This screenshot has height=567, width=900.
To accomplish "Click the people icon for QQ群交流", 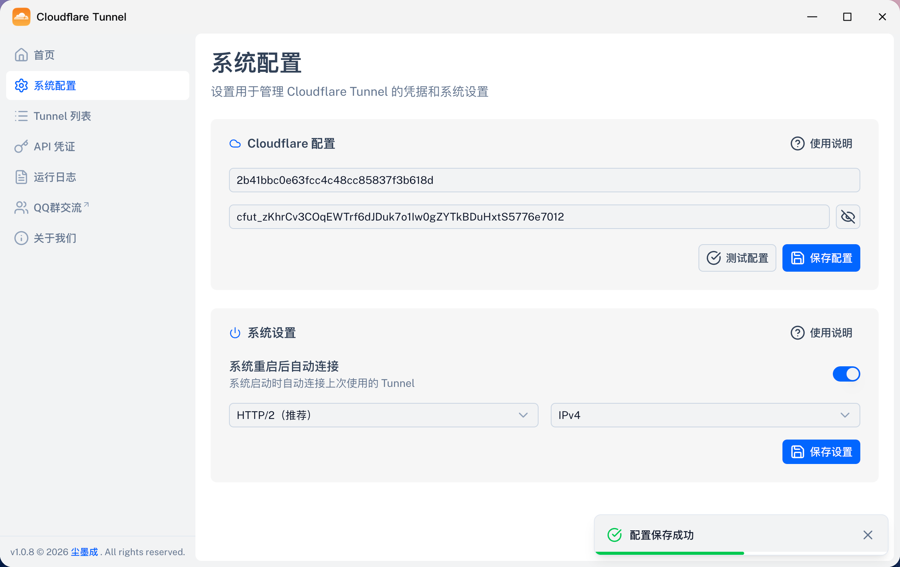I will [x=21, y=208].
